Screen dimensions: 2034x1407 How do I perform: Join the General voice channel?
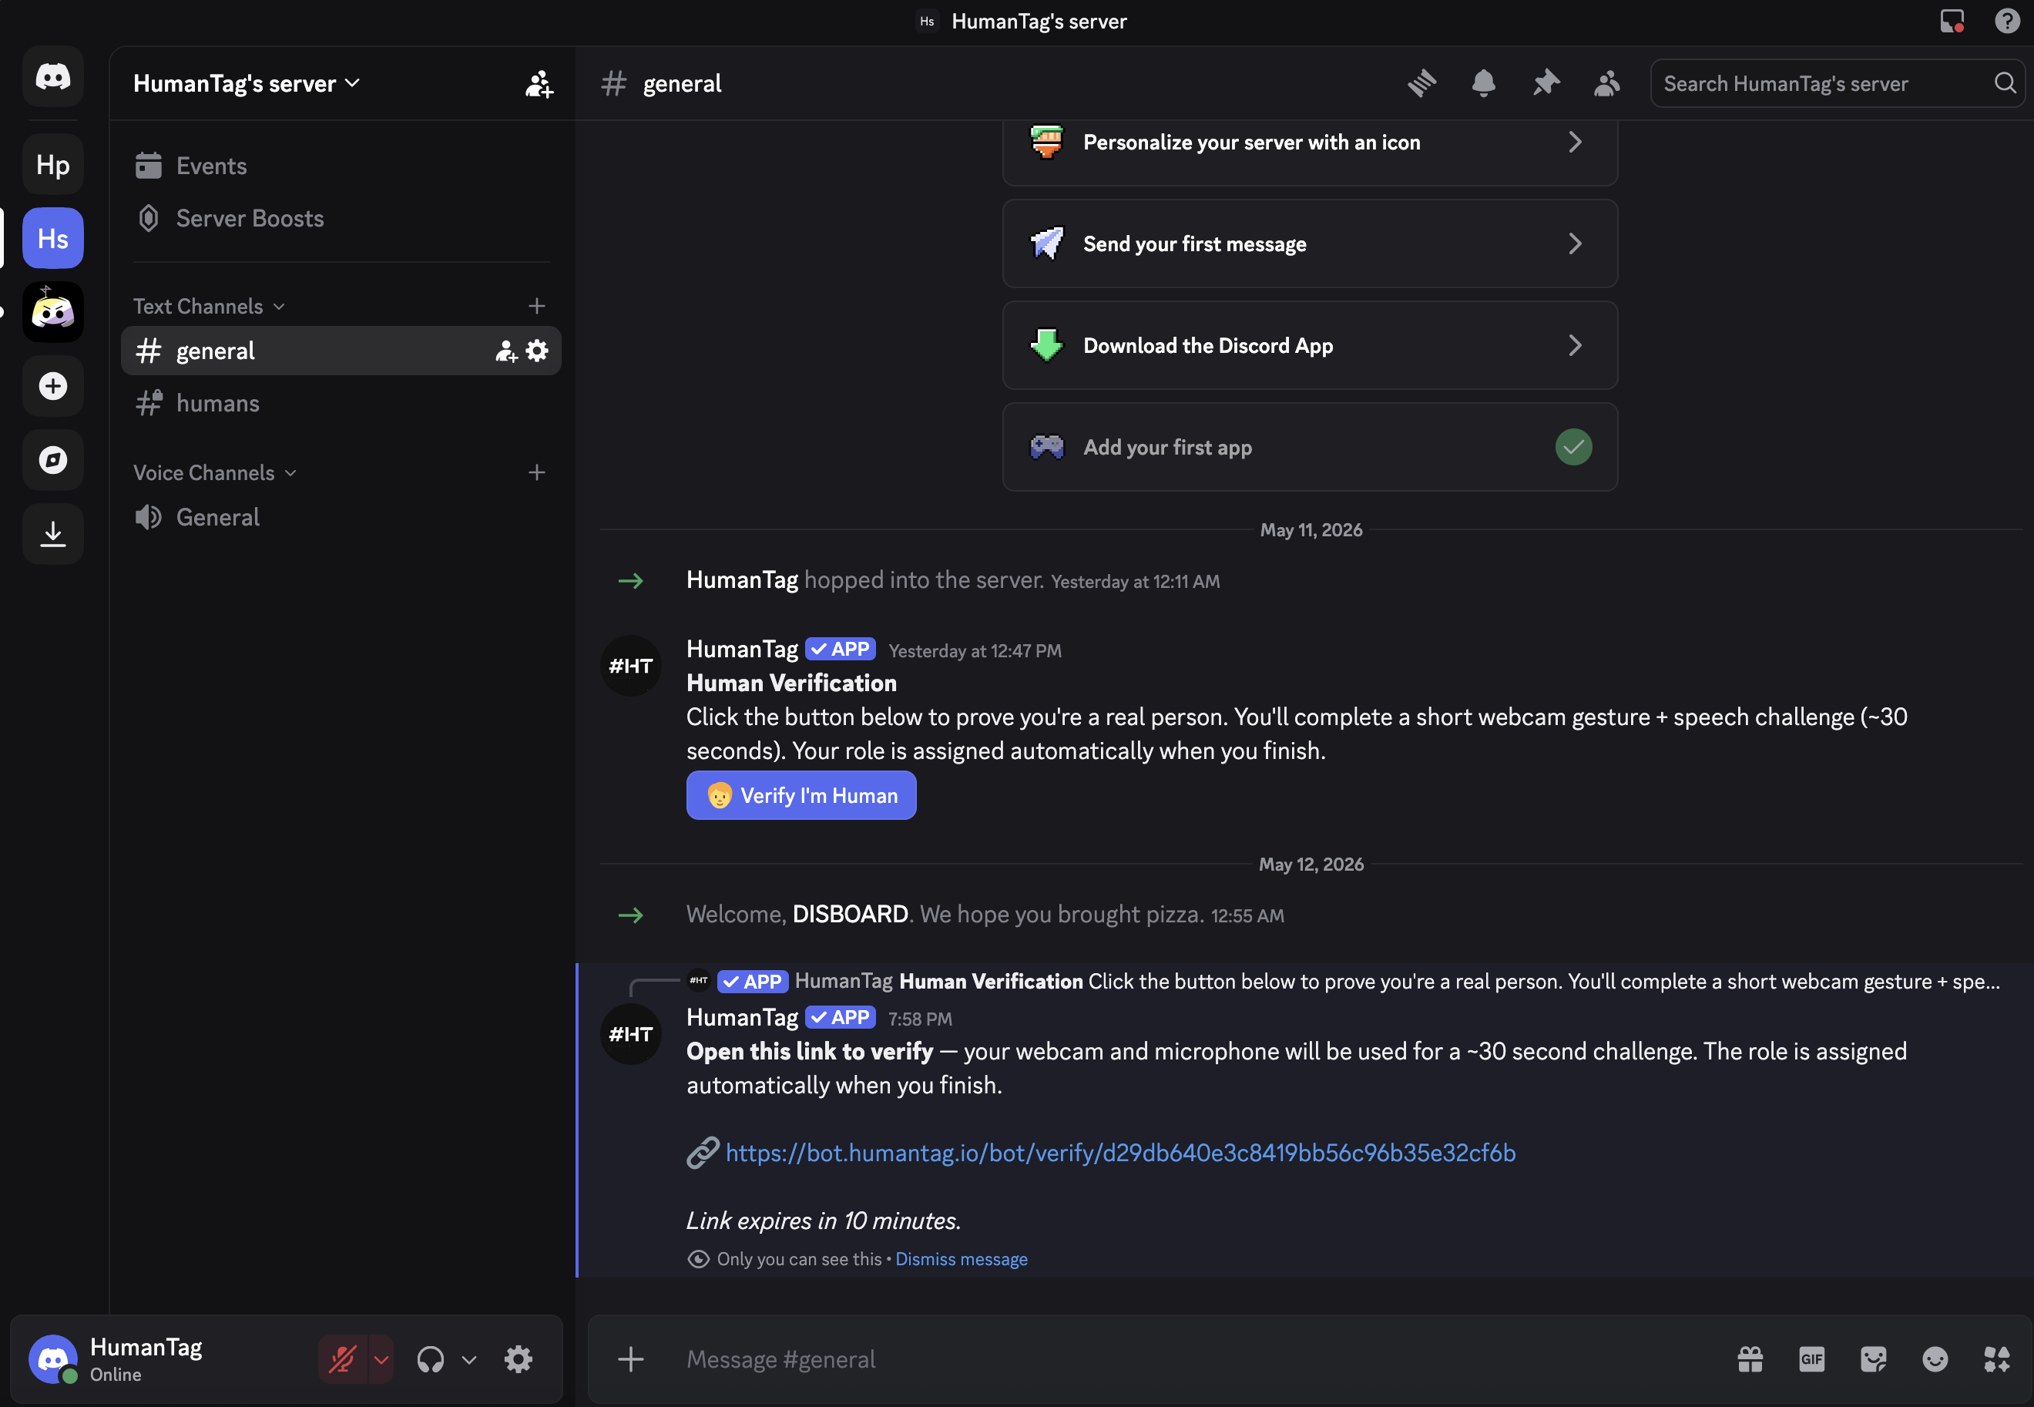[x=341, y=518]
